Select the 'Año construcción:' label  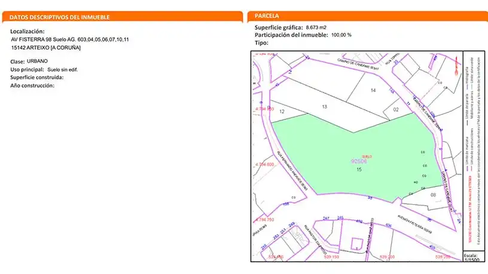click(x=32, y=85)
